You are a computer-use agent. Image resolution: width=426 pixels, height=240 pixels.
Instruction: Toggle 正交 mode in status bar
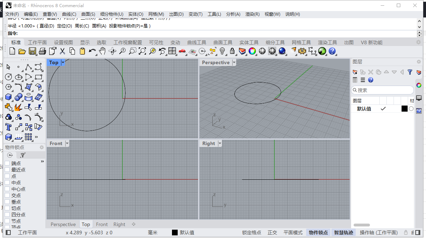pos(272,233)
